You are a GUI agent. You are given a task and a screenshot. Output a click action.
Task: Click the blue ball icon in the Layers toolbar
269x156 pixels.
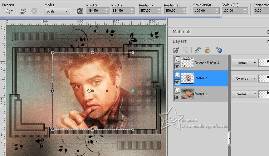pyautogui.click(x=219, y=50)
